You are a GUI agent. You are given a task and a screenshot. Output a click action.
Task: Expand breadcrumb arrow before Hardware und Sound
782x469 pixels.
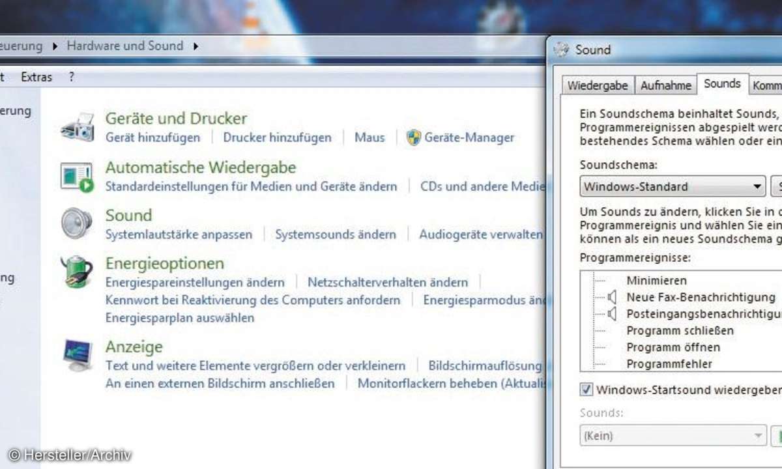click(54, 46)
